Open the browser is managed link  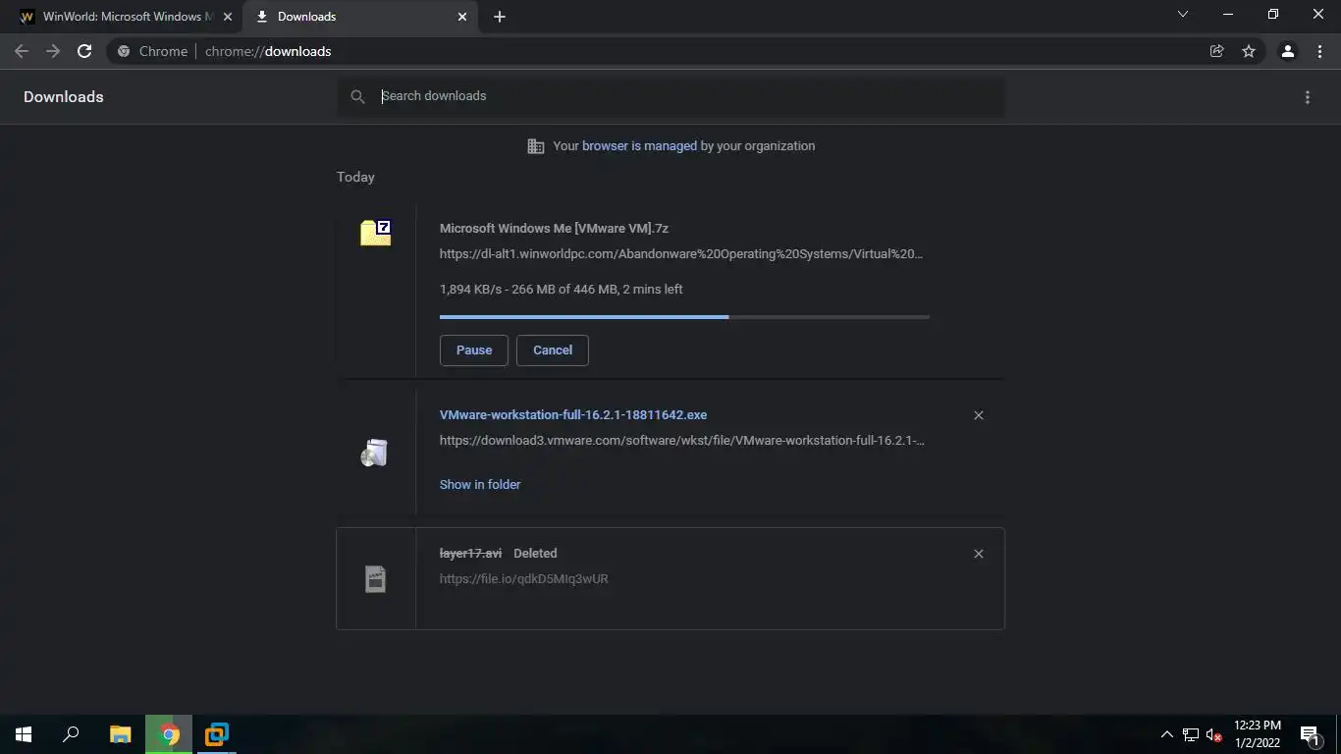[x=639, y=146]
